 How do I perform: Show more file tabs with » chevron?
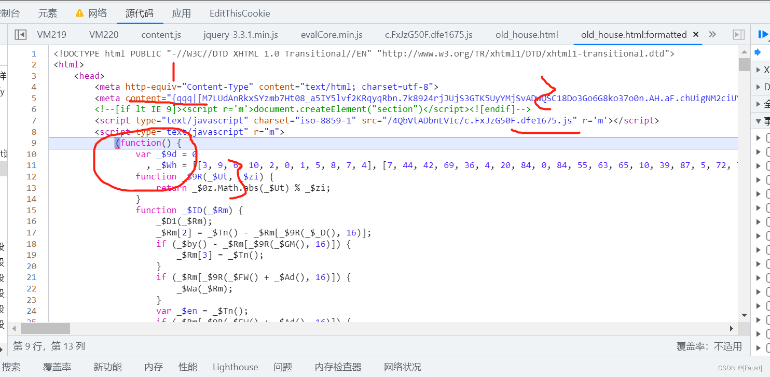(712, 35)
